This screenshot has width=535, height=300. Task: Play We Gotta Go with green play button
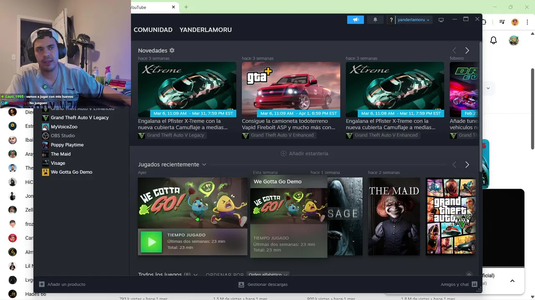(151, 242)
